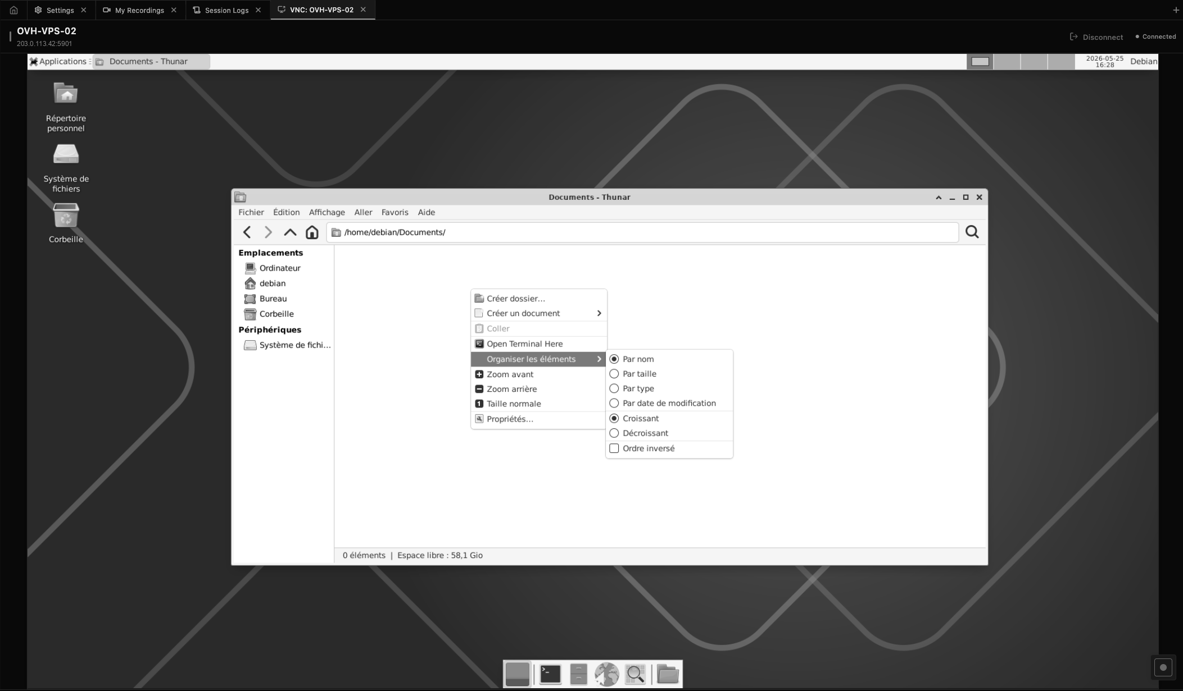
Task: Open the Favoris menu
Action: (x=395, y=212)
